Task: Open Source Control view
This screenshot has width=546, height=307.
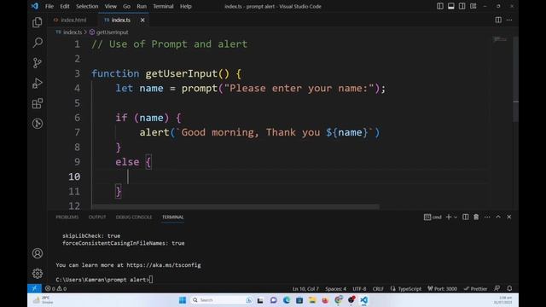Action: pos(38,62)
